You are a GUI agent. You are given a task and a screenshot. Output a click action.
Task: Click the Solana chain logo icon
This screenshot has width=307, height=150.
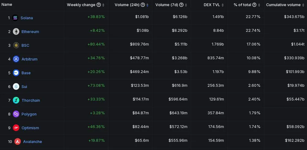(15, 18)
